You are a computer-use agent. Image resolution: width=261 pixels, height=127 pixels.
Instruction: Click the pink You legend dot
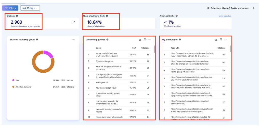[13, 80]
